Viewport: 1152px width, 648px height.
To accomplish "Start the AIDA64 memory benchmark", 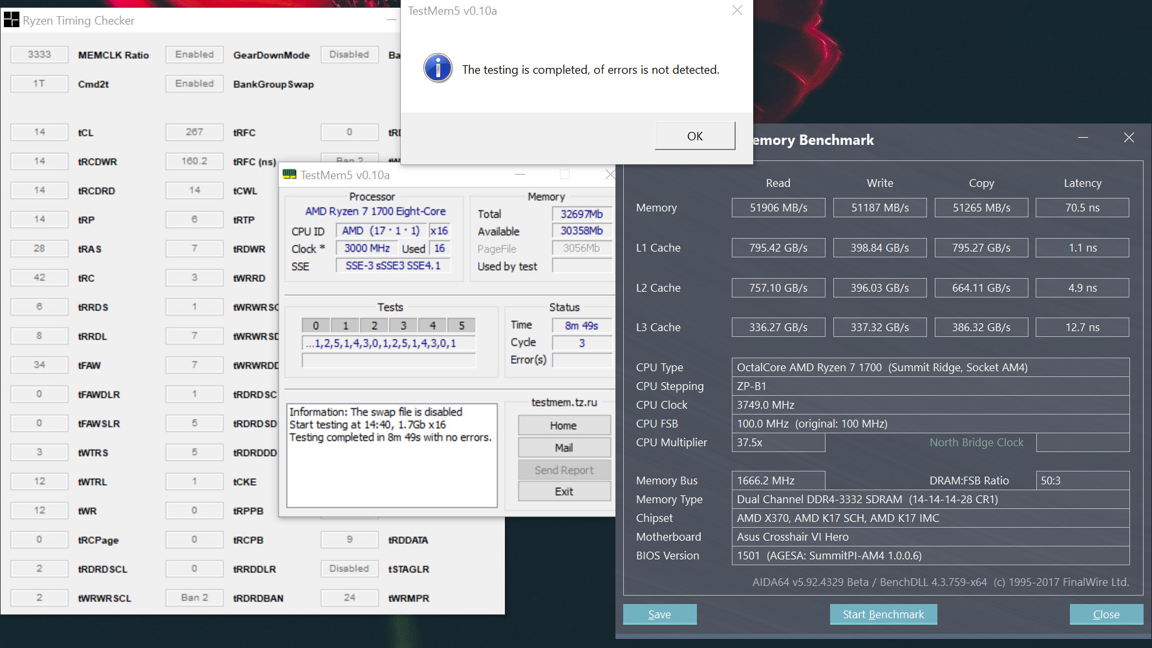I will (883, 614).
